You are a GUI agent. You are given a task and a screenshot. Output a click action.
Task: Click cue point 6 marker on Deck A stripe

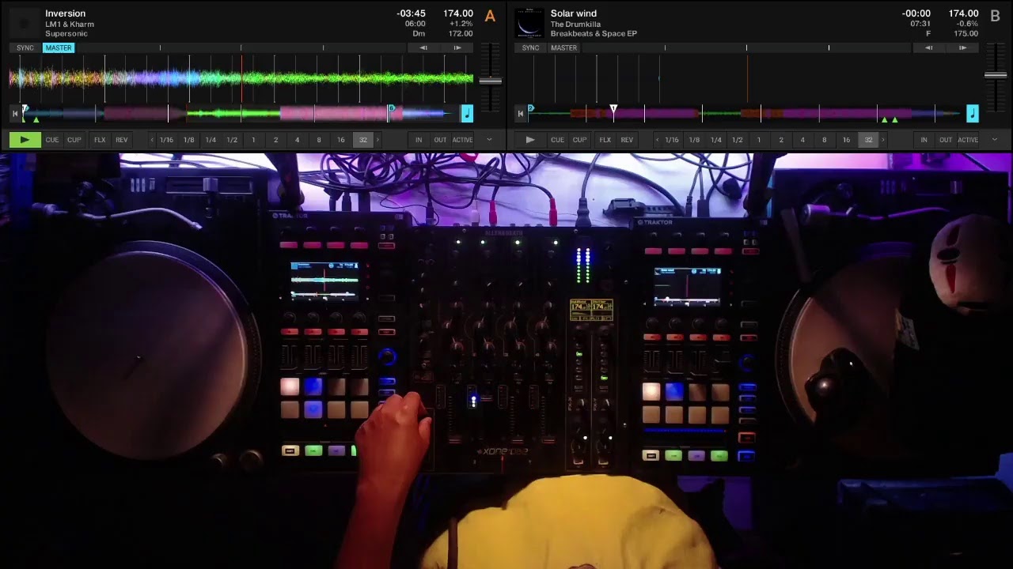[x=390, y=108]
